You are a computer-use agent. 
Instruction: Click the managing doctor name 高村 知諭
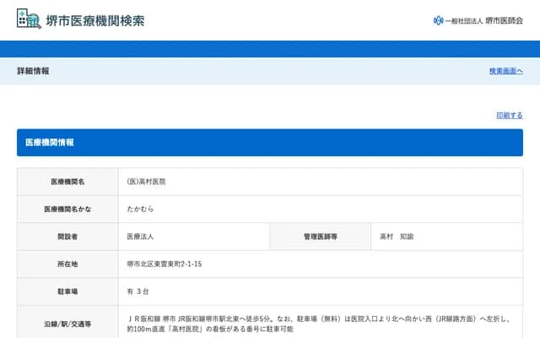point(397,237)
